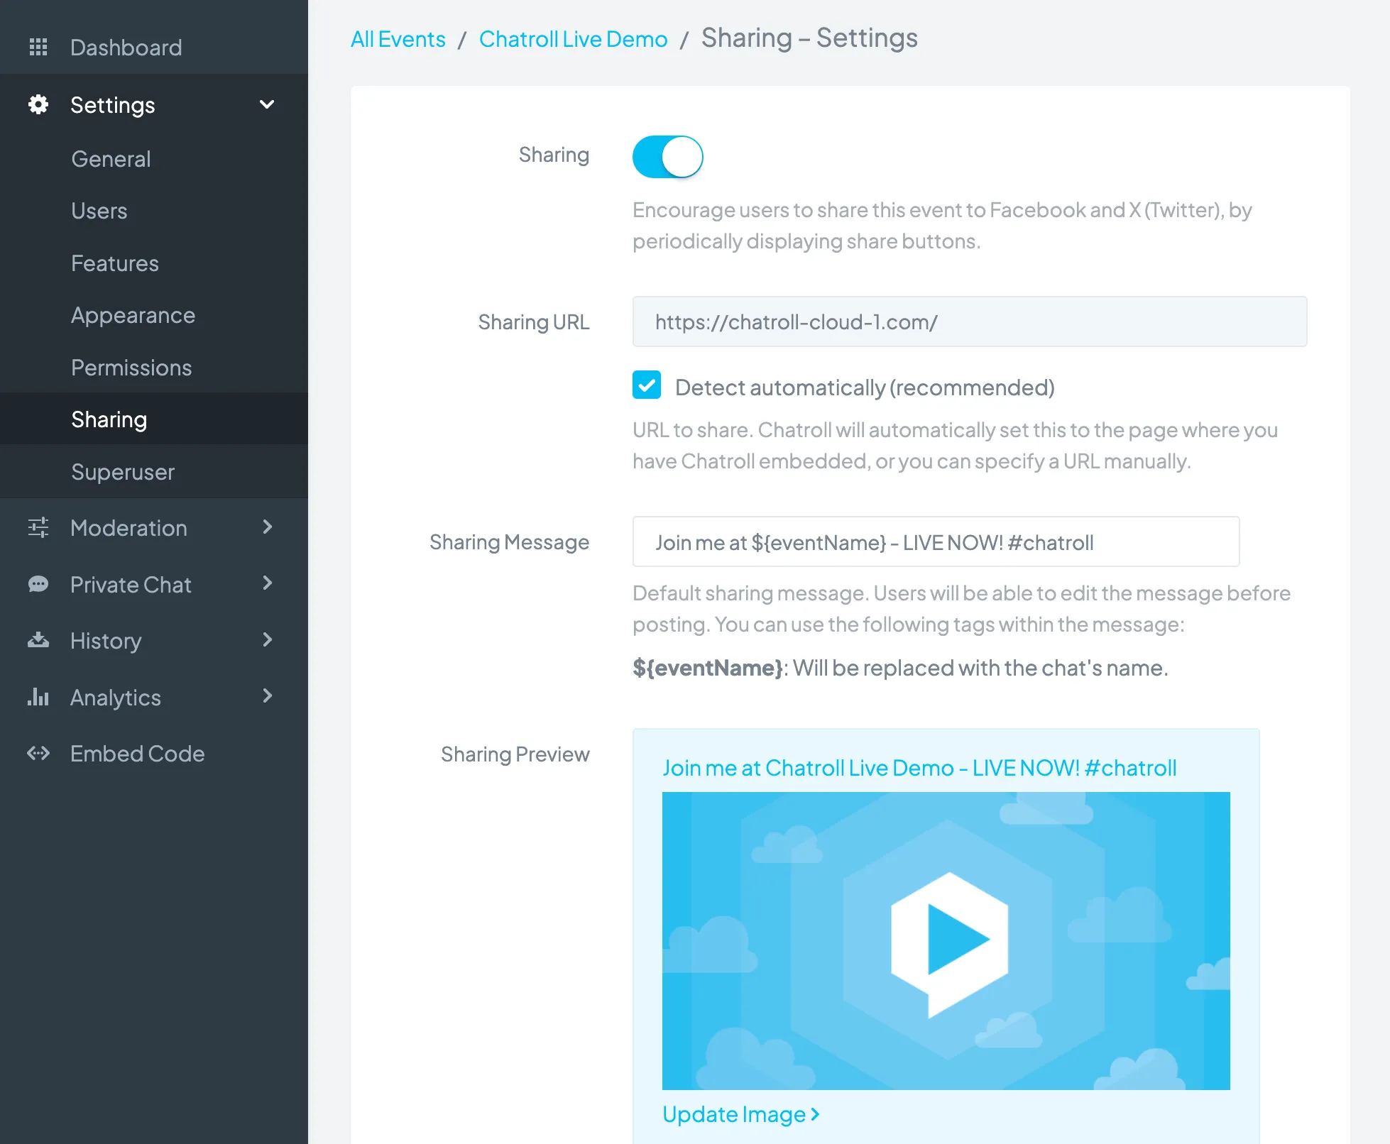1390x1144 pixels.
Task: Click the '${eventName}' tag text
Action: pos(708,668)
